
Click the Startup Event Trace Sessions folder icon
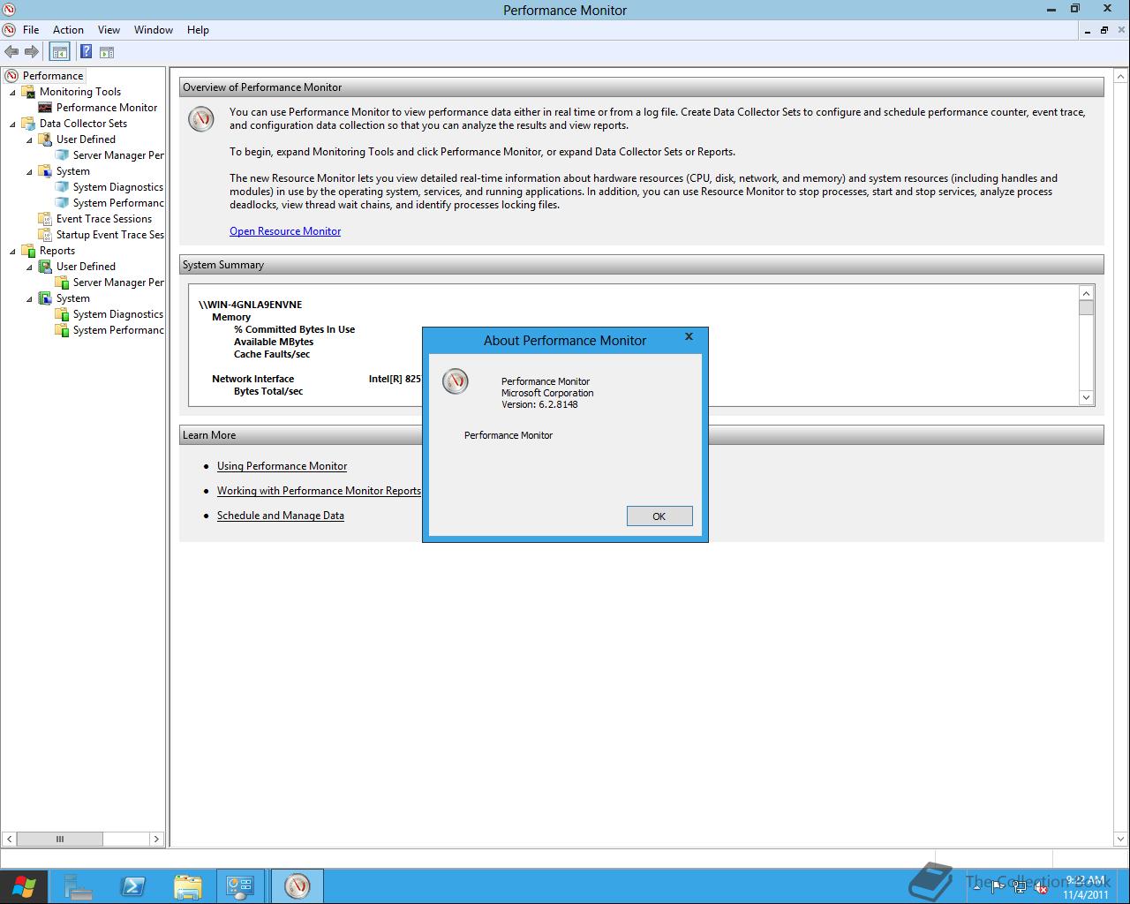pos(45,235)
